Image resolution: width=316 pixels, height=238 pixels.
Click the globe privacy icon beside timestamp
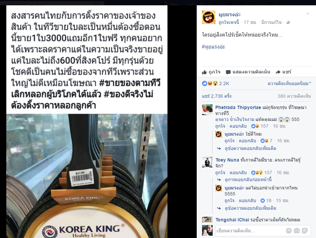[288, 22]
